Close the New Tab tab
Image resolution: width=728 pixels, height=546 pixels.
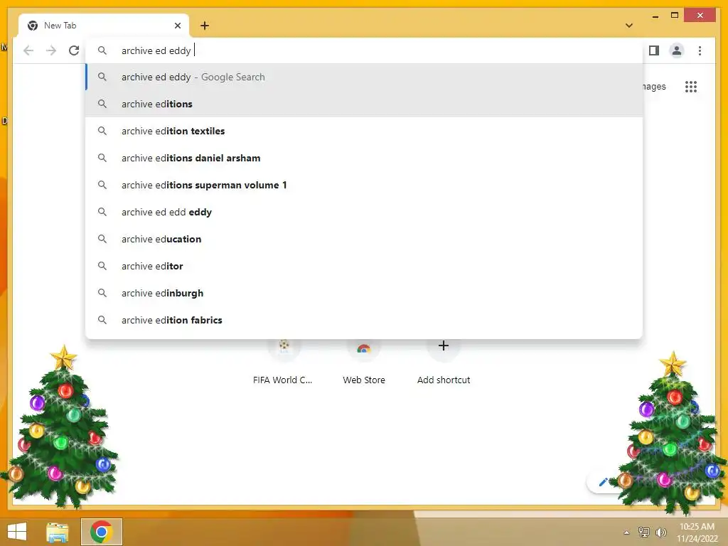pos(177,26)
